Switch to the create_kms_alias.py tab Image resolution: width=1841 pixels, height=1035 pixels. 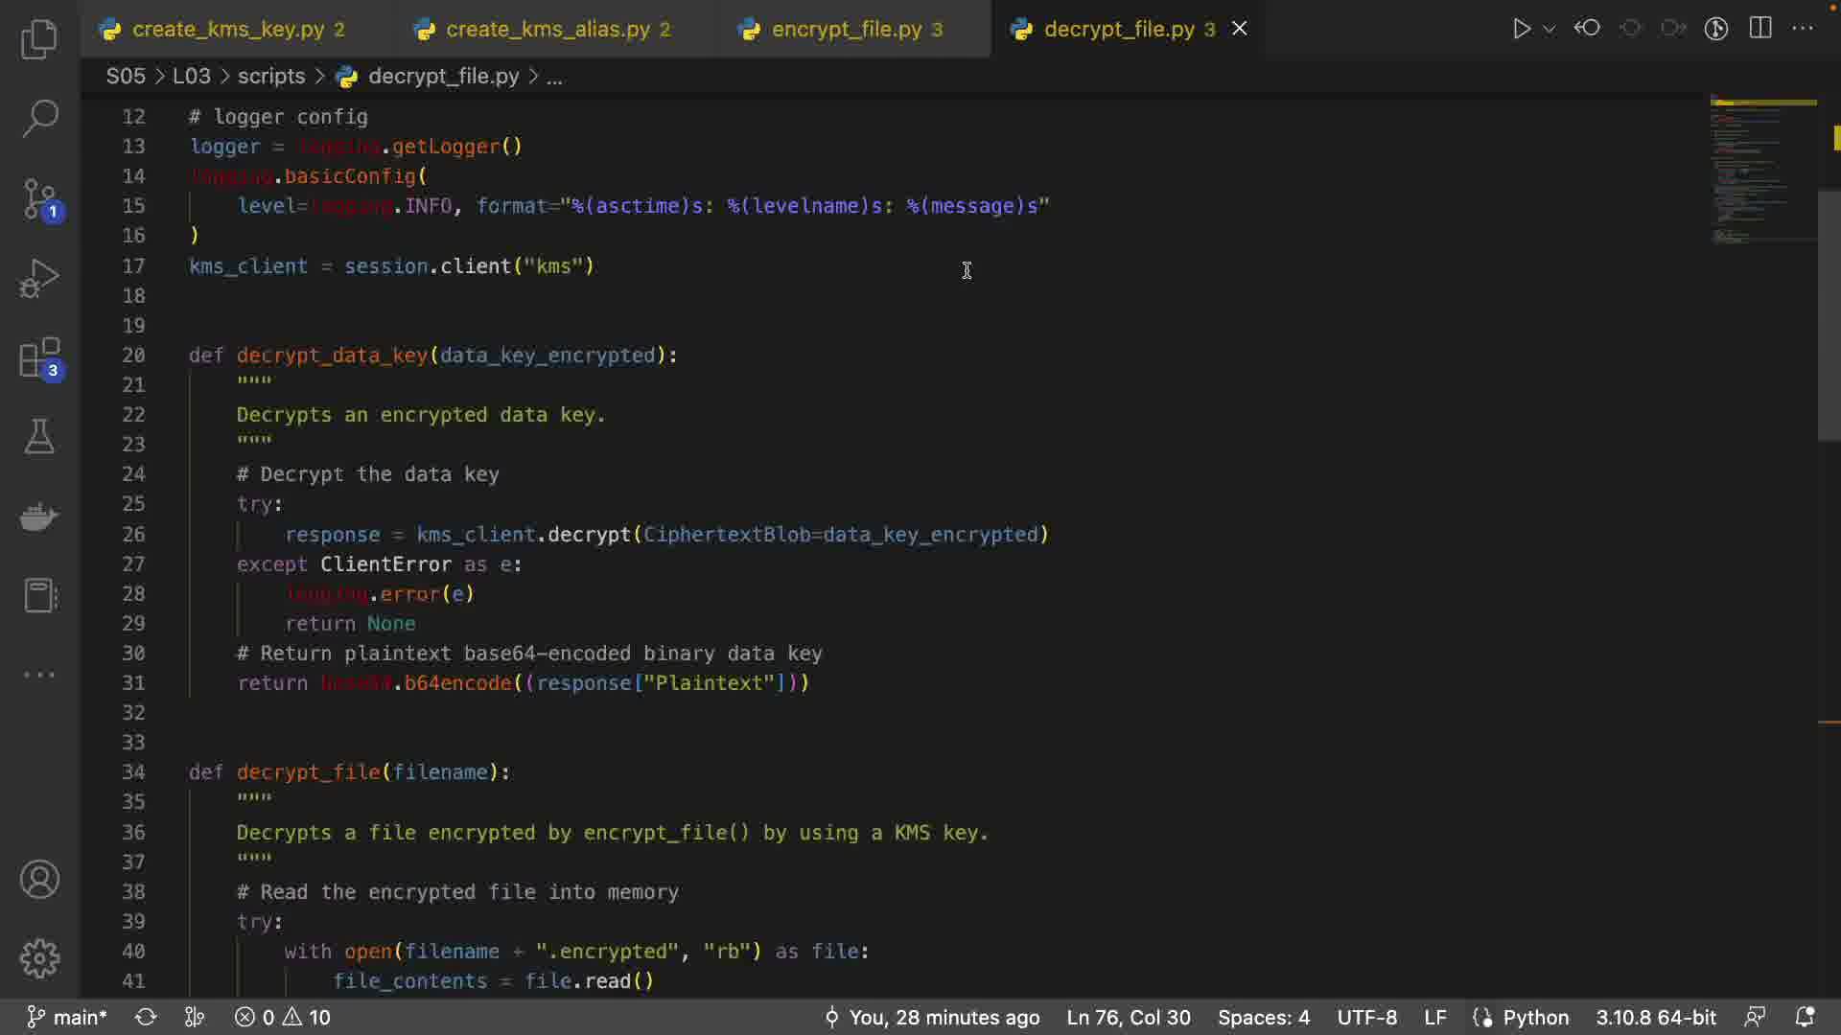coord(547,29)
